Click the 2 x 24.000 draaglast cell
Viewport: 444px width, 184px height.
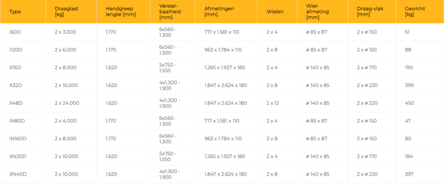pos(71,103)
